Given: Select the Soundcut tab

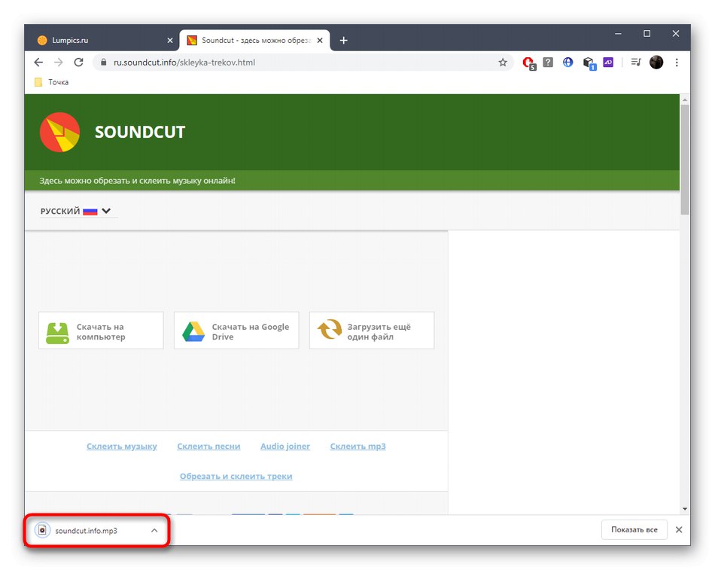Looking at the screenshot, I should coord(255,40).
